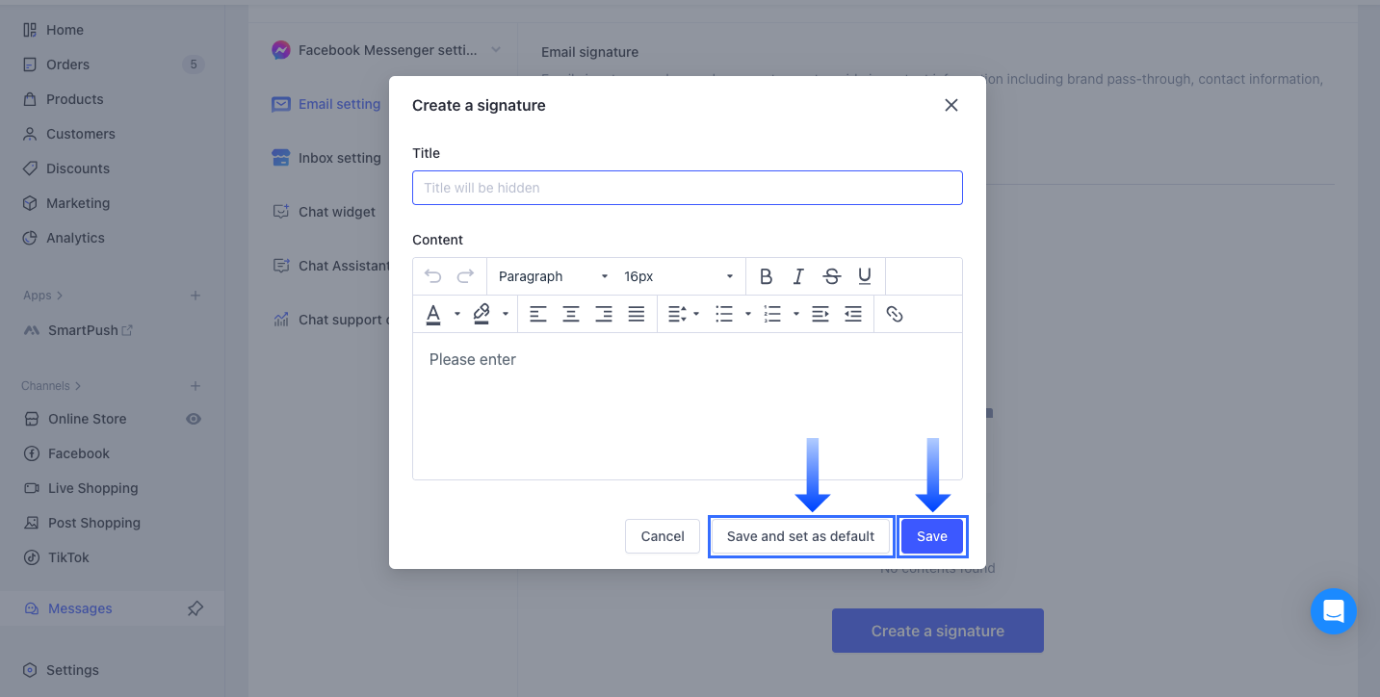This screenshot has width=1380, height=697.
Task: Select Save and set as default
Action: coord(800,536)
